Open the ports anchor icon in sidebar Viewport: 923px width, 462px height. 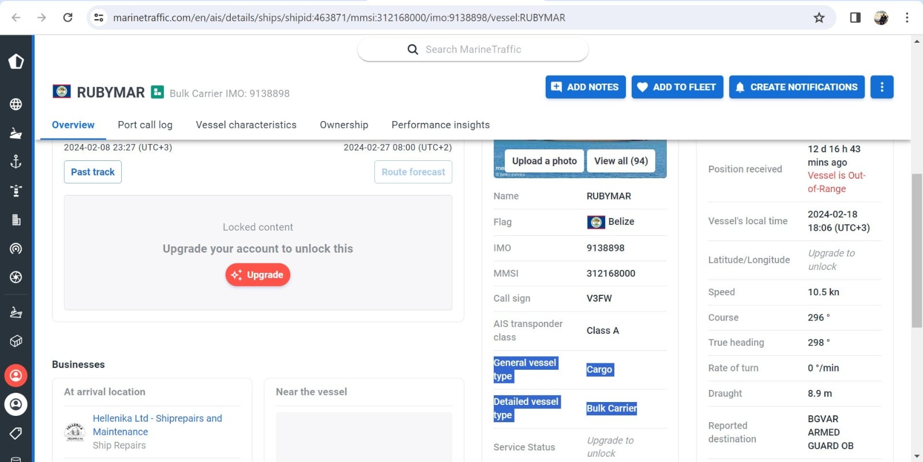16,162
